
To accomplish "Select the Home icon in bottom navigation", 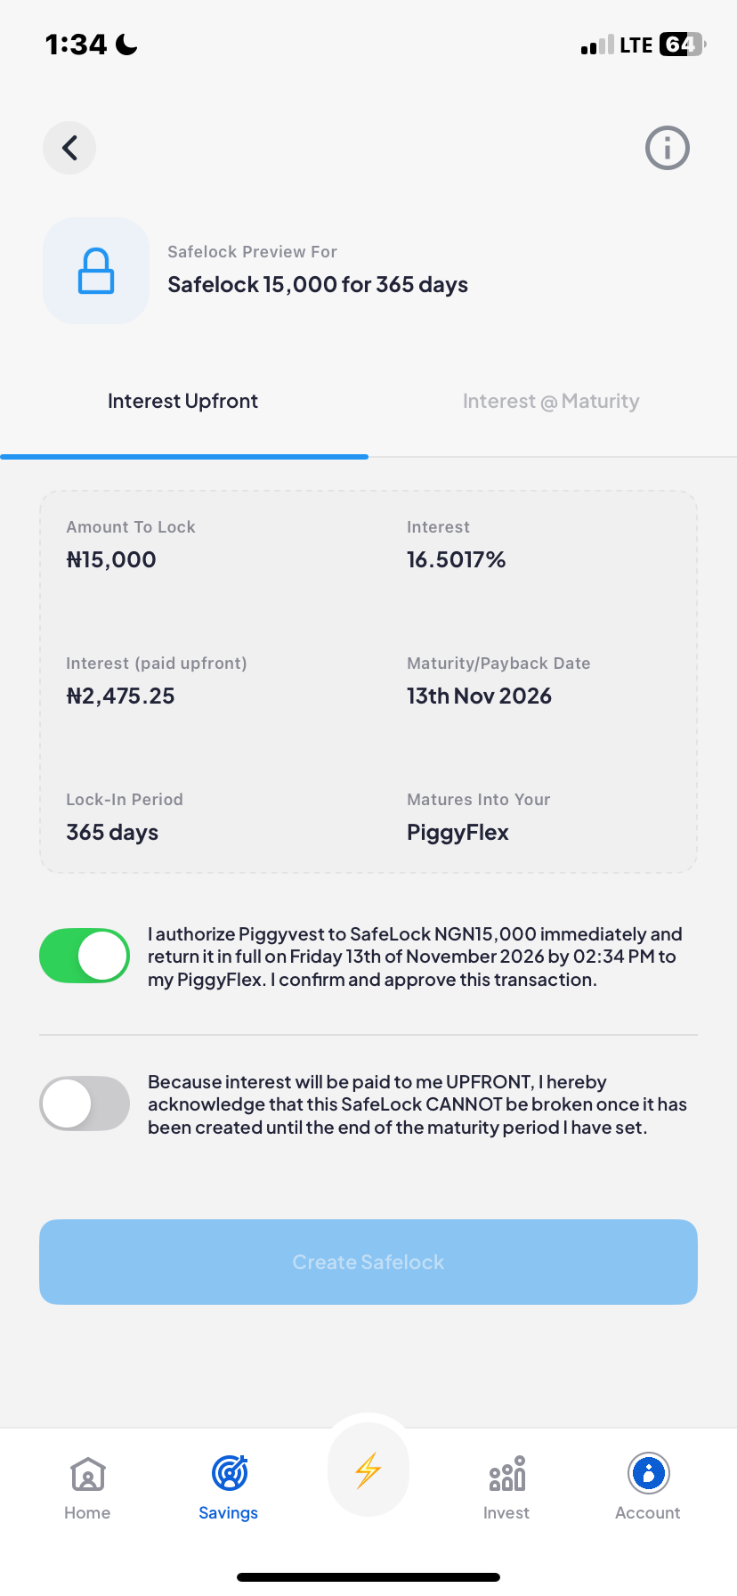I will 86,1474.
